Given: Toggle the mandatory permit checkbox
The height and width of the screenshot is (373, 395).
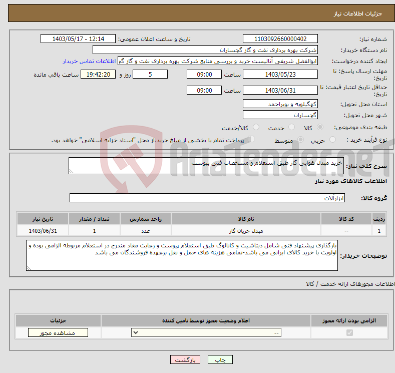Looking at the screenshot, I should tap(349, 333).
